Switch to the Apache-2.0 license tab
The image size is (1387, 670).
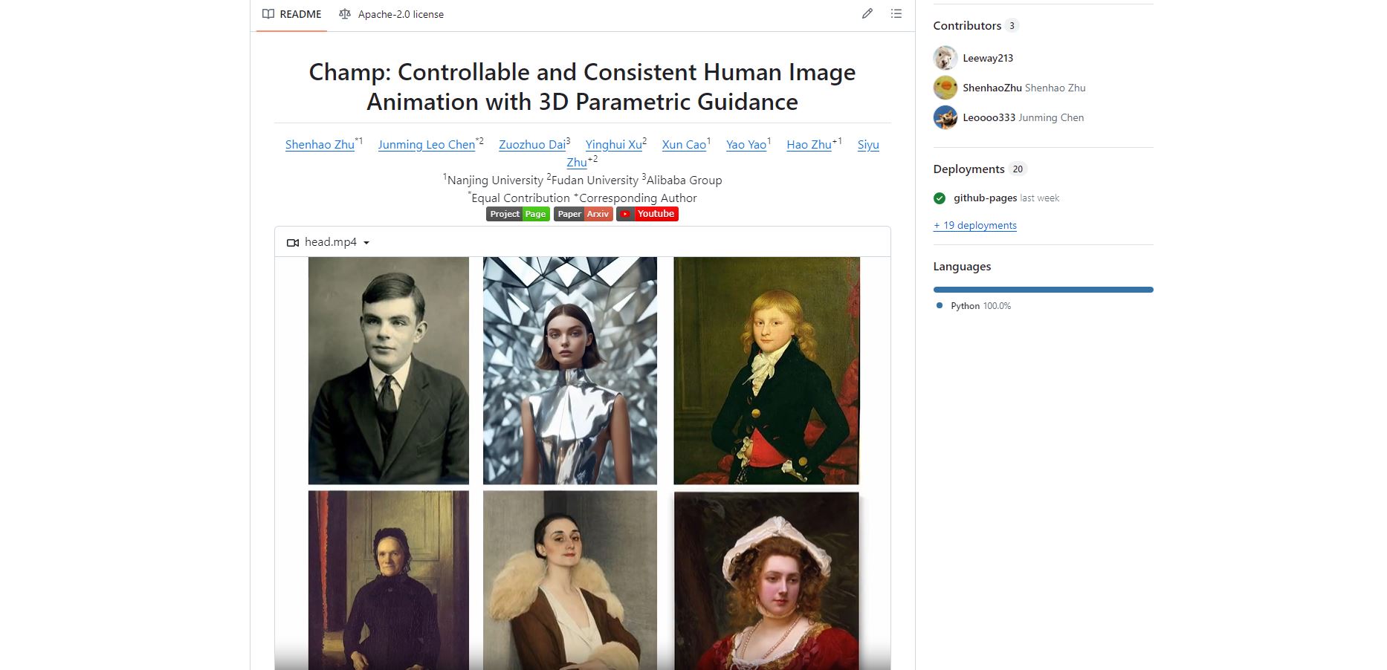coord(392,14)
